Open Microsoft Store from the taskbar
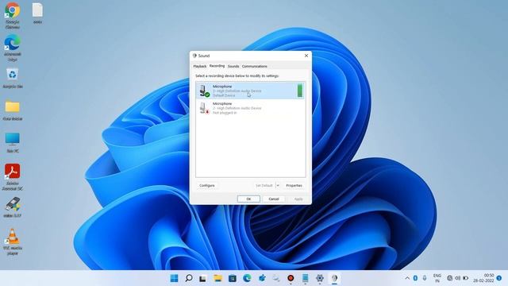The width and height of the screenshot is (508, 286). tap(233, 278)
